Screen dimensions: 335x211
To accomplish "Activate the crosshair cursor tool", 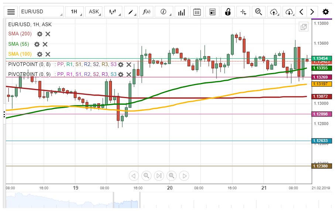I will coord(243,12).
